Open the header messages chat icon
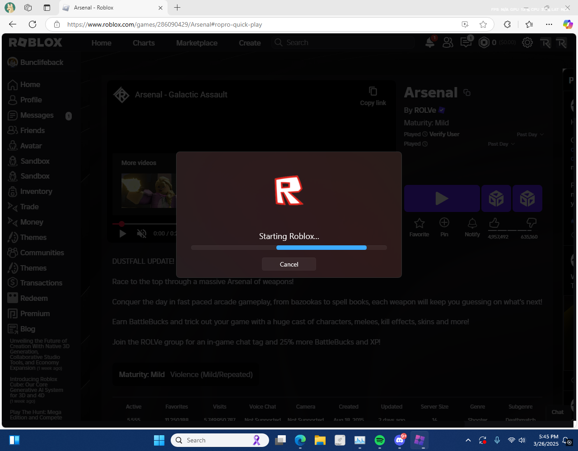The height and width of the screenshot is (451, 578). coord(466,42)
